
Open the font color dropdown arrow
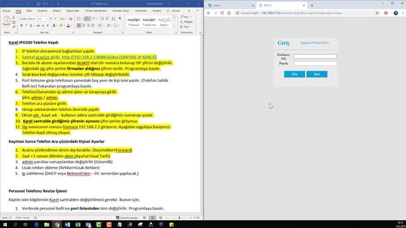coord(72,25)
